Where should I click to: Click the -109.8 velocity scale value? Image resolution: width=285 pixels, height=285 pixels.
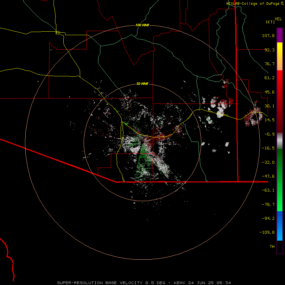pyautogui.click(x=267, y=232)
